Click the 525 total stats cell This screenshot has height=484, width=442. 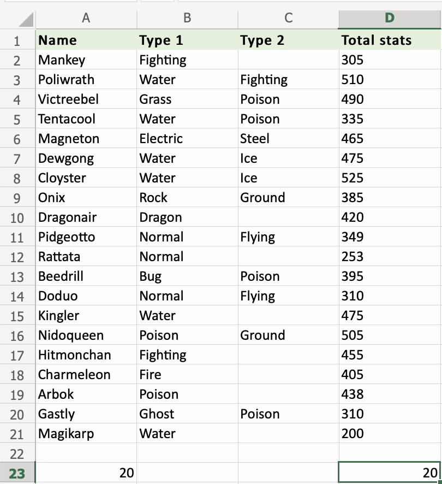point(390,178)
